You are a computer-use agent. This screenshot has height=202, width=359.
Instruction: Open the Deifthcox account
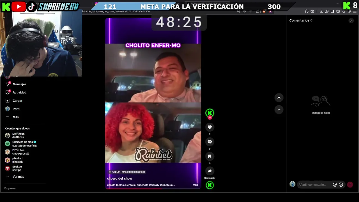click(x=18, y=136)
